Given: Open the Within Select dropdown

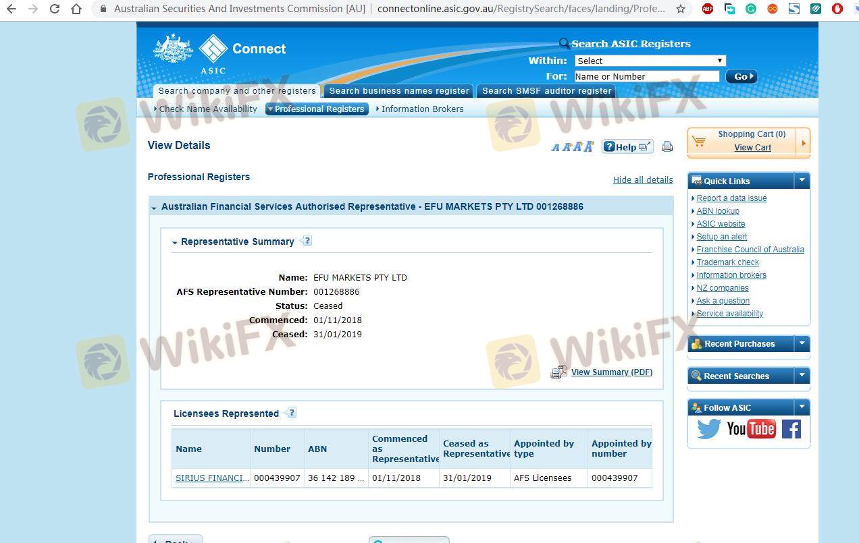Looking at the screenshot, I should (650, 61).
